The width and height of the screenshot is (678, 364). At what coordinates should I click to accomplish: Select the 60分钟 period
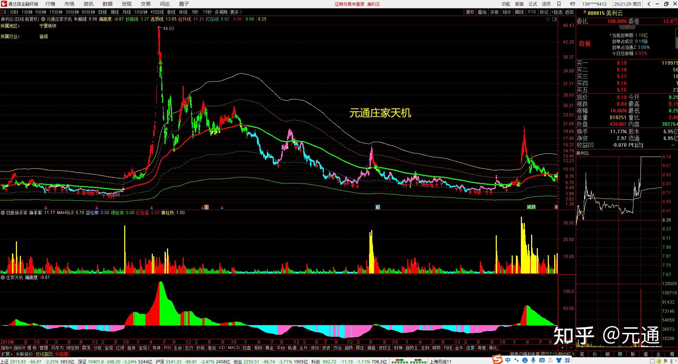click(x=88, y=12)
